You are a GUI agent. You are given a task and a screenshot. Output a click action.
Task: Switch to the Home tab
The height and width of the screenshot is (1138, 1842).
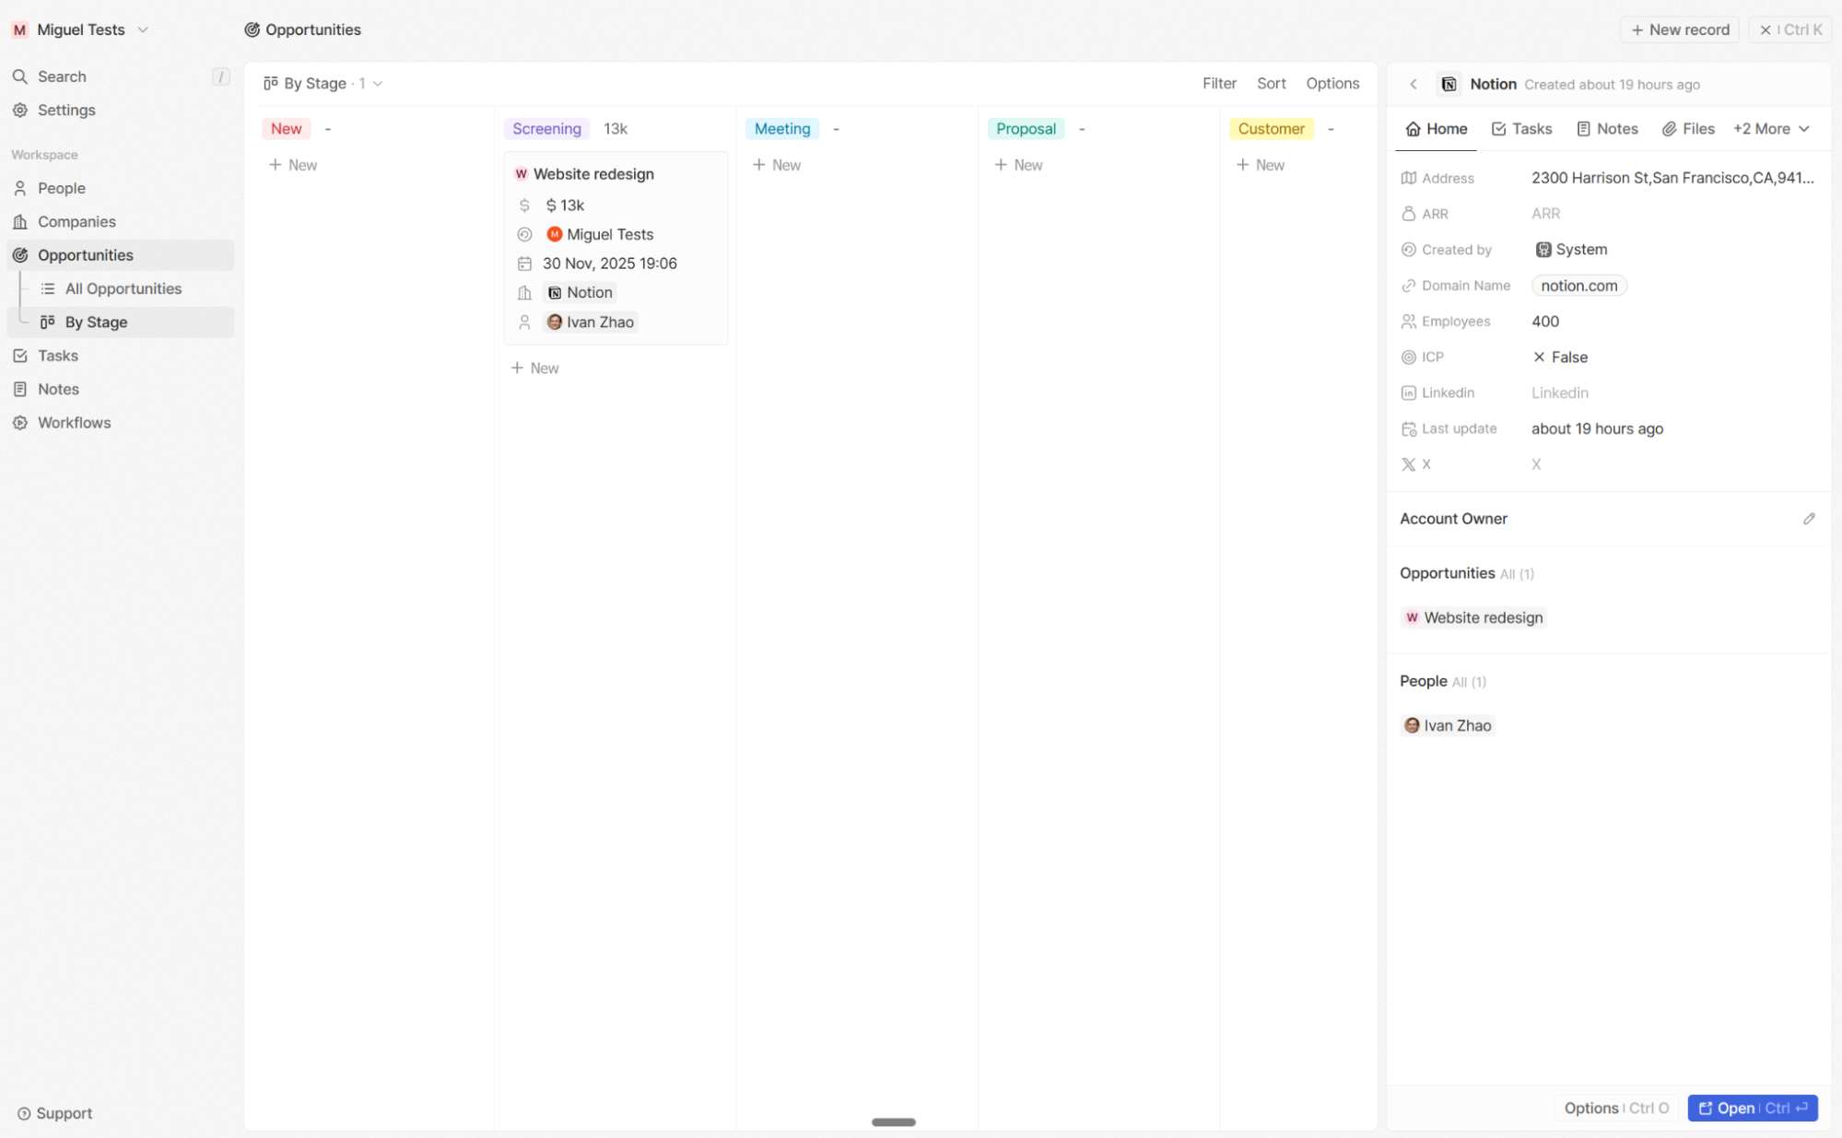[1435, 129]
